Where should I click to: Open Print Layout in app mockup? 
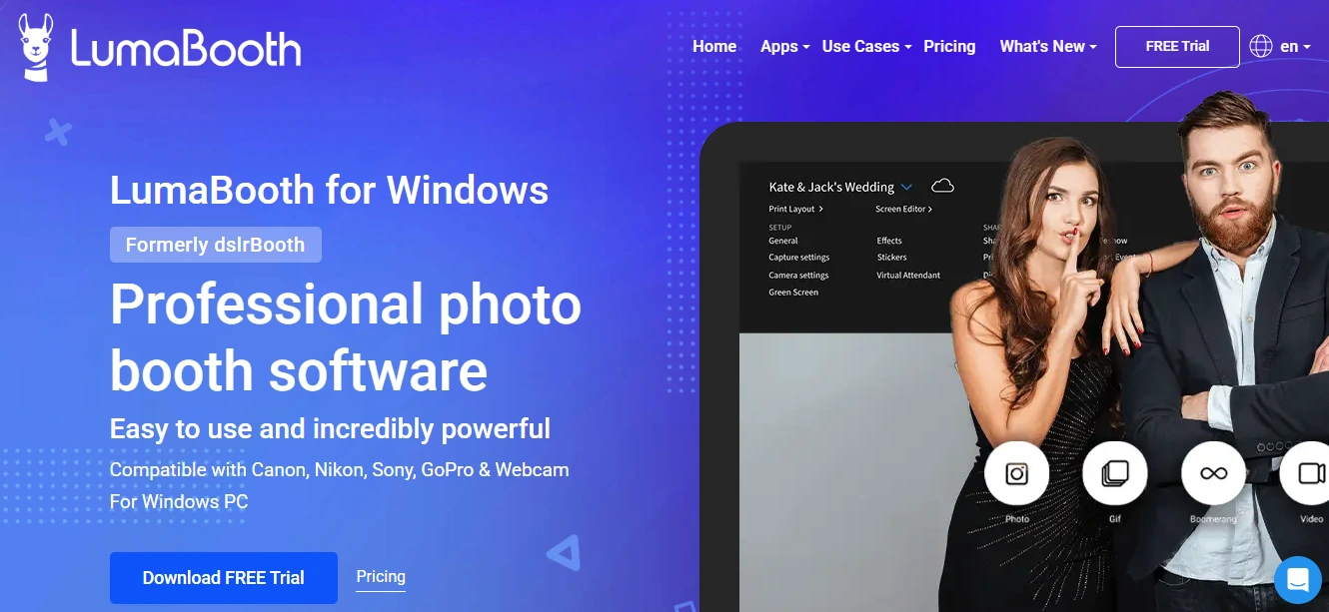pyautogui.click(x=795, y=209)
